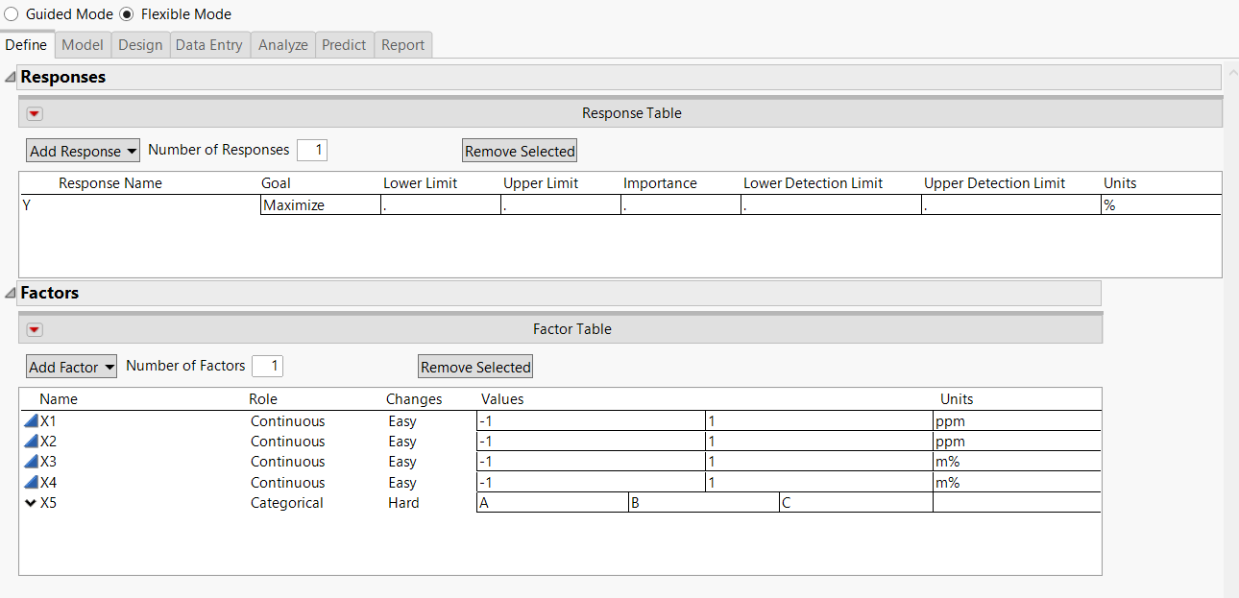Click the categorical icon beside X5
This screenshot has width=1239, height=598.
coord(31,503)
